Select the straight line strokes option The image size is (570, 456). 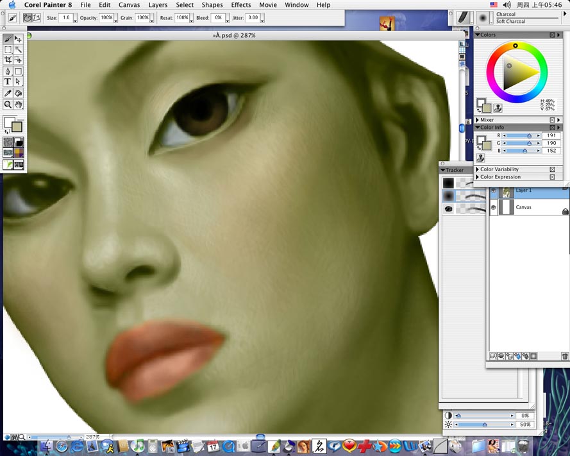click(37, 17)
